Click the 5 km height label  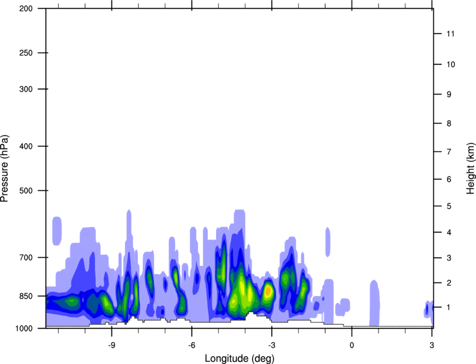point(449,206)
